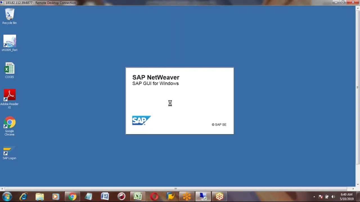Image resolution: width=360 pixels, height=202 pixels.
Task: Open Opera browser from taskbar
Action: (154, 197)
